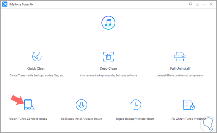Open the feedback speech bubble icon
Screen dimensions: 217x133
pos(191,4)
